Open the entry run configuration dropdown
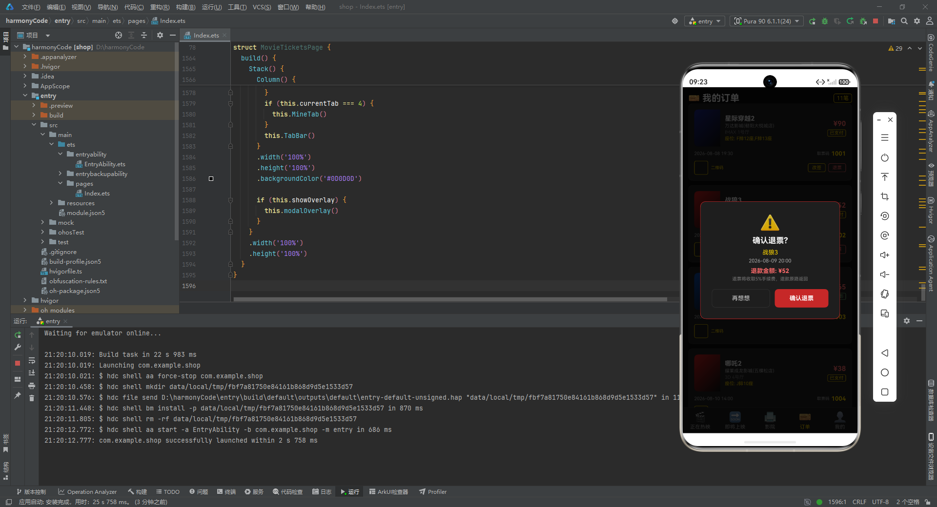The image size is (937, 507). tap(705, 21)
